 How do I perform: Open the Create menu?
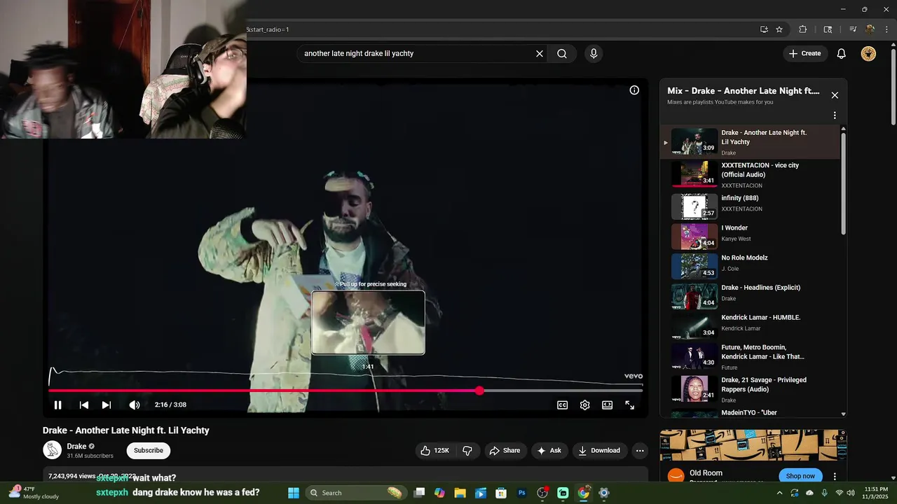[804, 53]
